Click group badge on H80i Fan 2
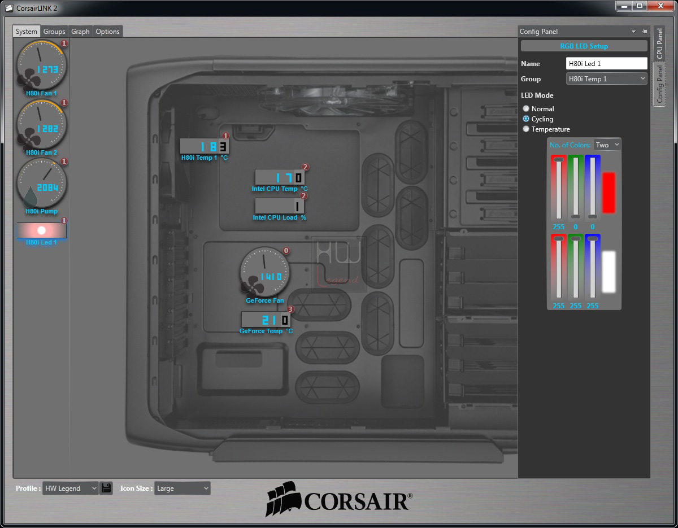 [x=64, y=103]
